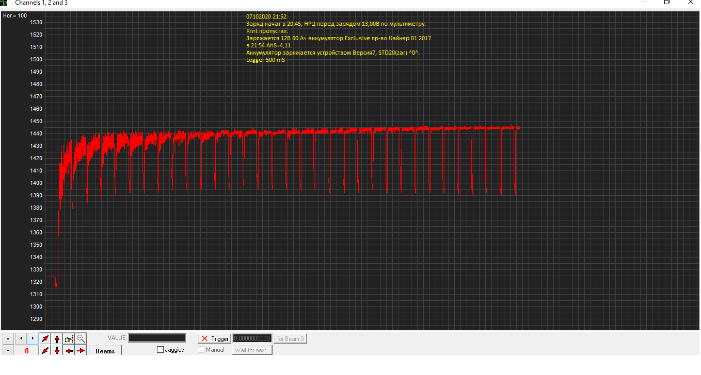Click the red down arrow icon

point(57,351)
